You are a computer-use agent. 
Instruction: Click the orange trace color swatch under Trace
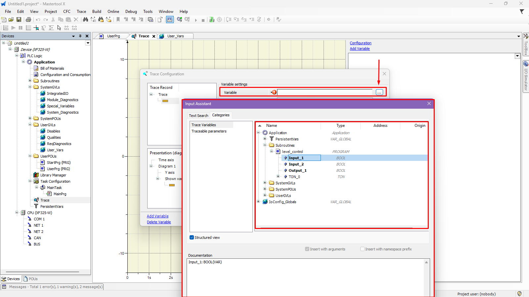click(165, 101)
